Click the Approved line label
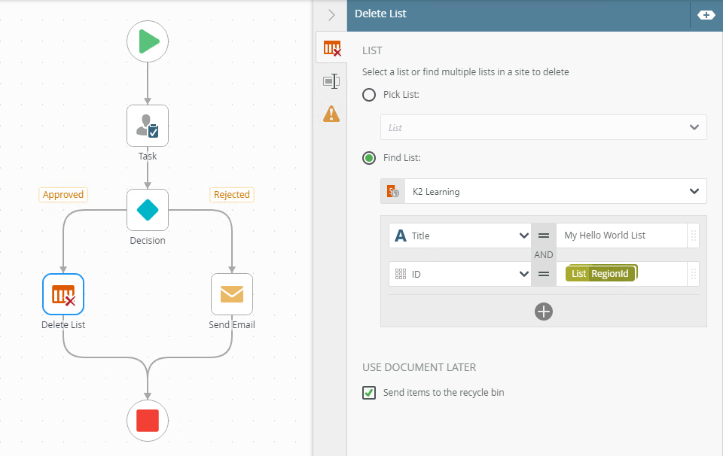 (x=63, y=195)
